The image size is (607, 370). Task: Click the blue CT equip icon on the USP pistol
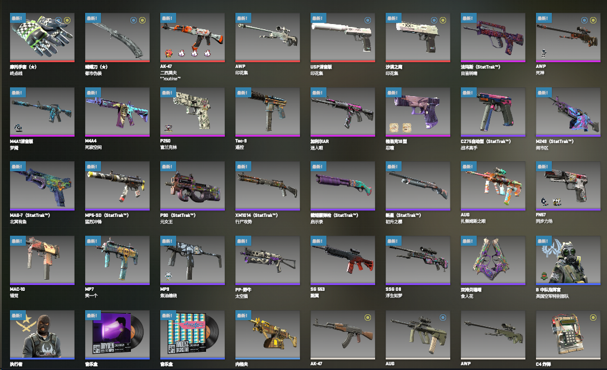pyautogui.click(x=367, y=20)
